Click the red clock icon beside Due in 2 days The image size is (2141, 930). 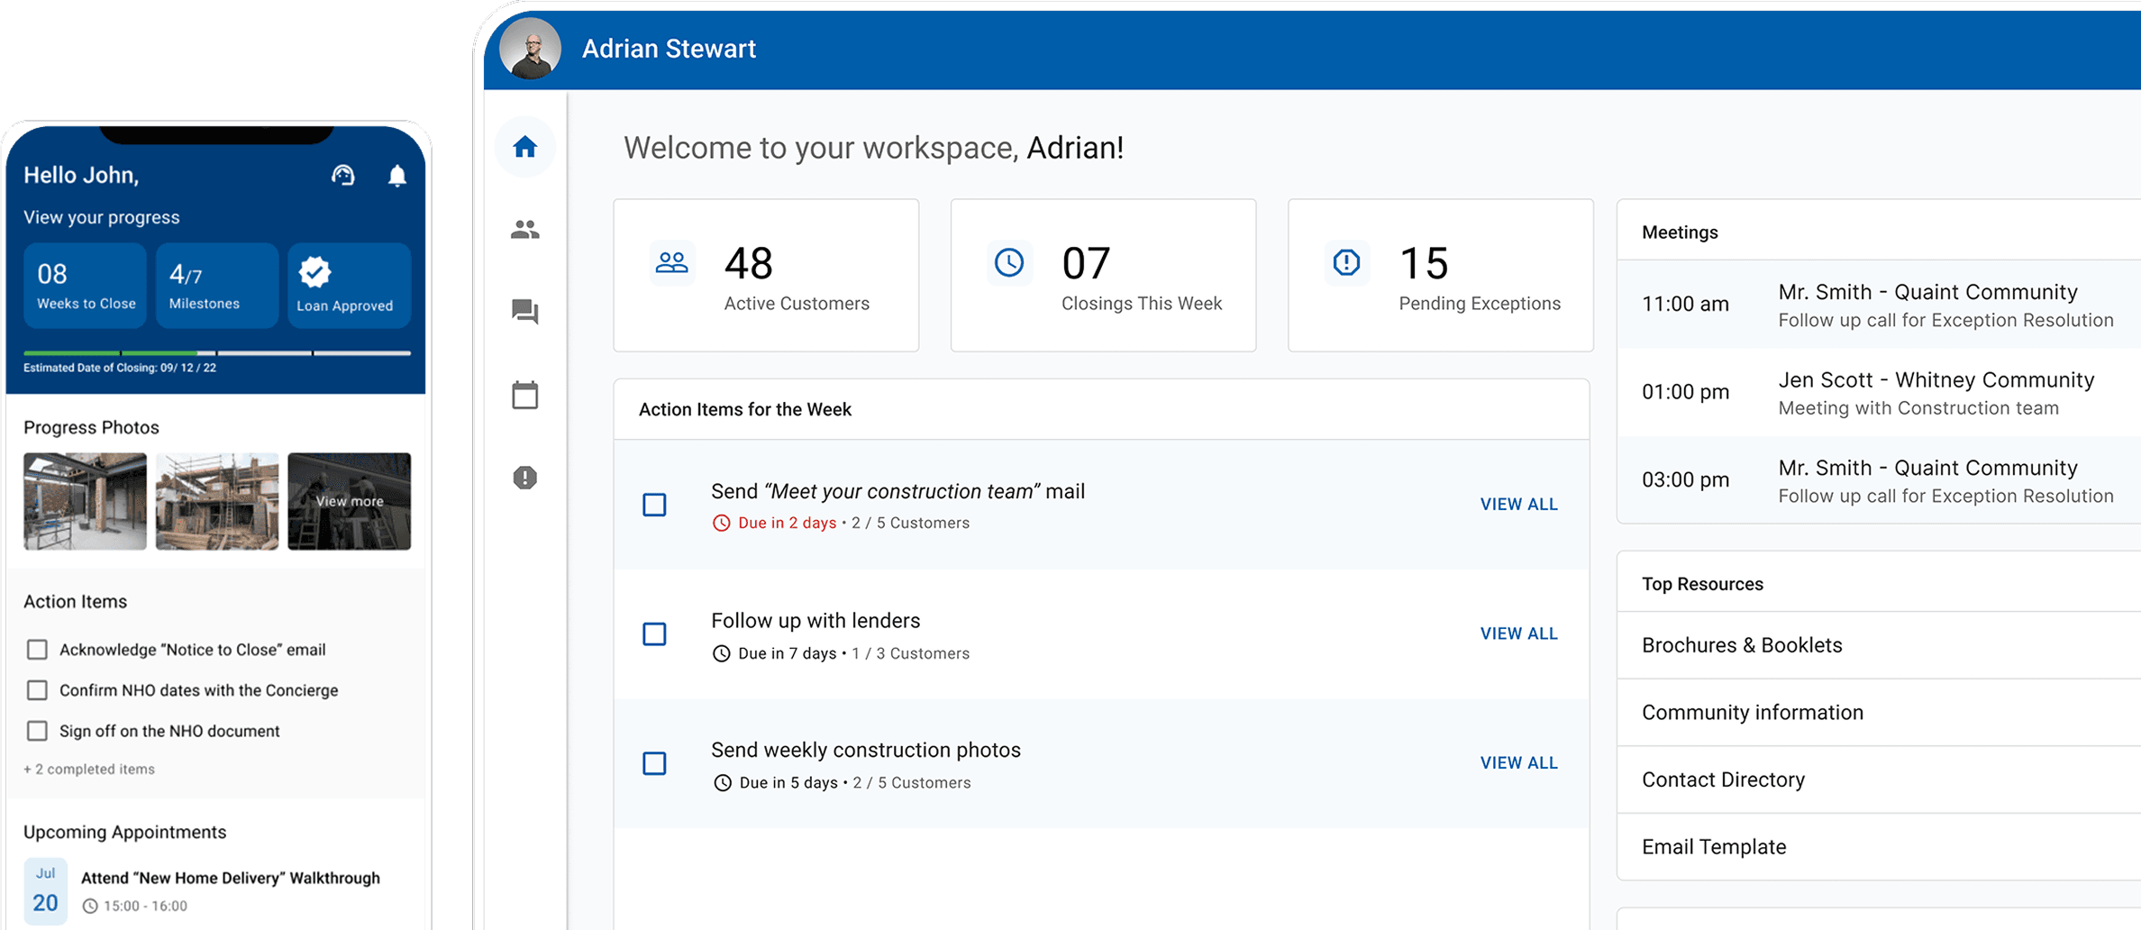721,523
